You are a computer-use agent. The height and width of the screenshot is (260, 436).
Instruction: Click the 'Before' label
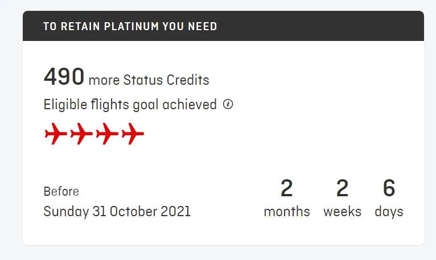coord(61,191)
